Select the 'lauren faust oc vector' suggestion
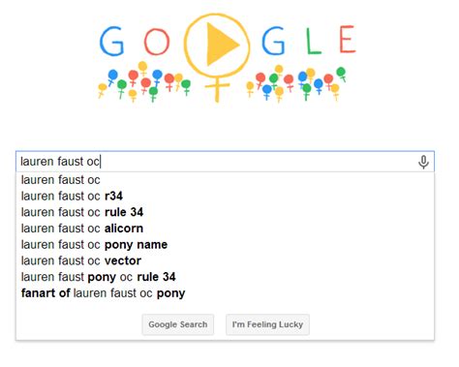The height and width of the screenshot is (367, 459). (225, 260)
